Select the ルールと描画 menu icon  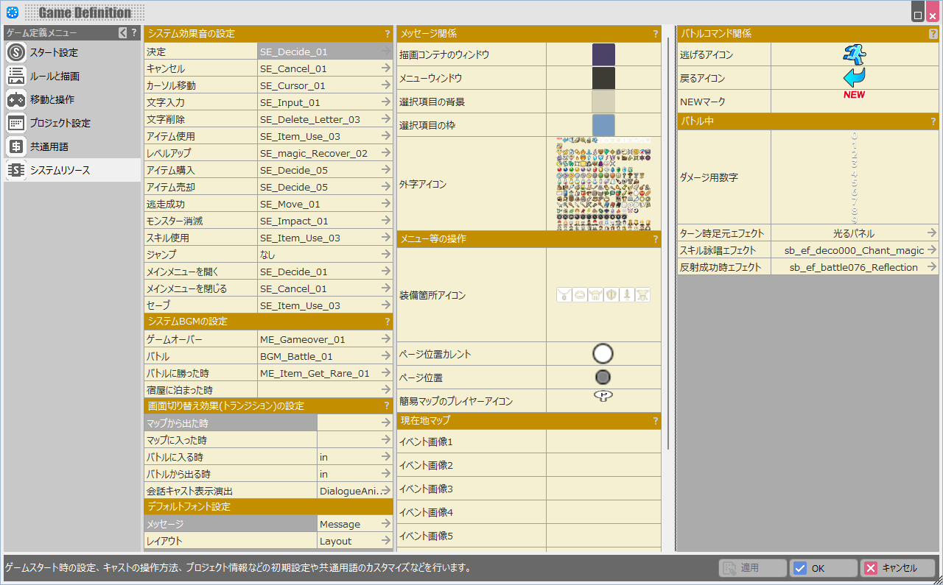tap(16, 77)
